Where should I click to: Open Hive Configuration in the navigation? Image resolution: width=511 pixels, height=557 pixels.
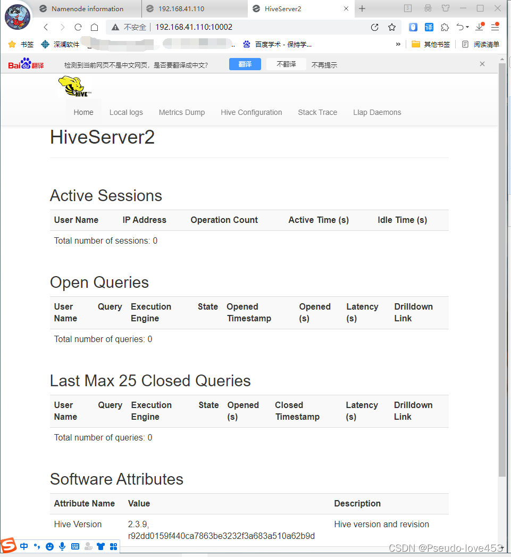point(251,112)
